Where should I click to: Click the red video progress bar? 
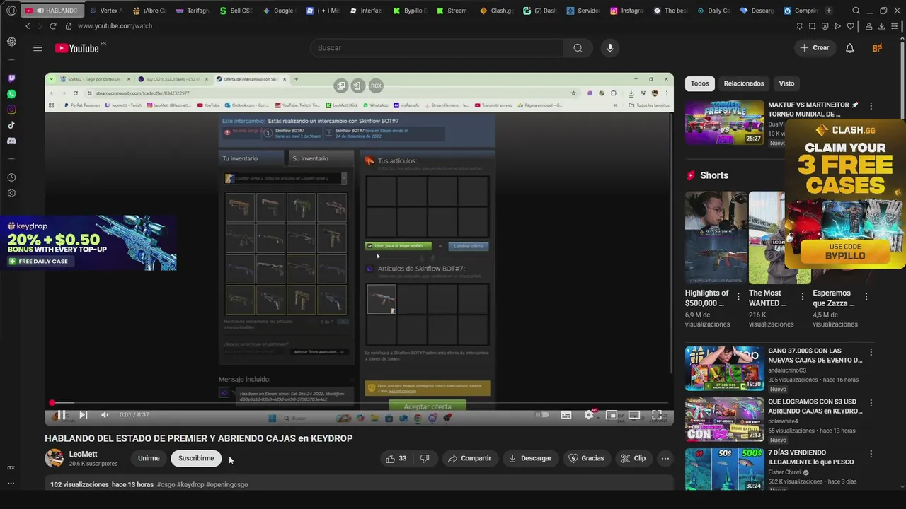(x=359, y=403)
